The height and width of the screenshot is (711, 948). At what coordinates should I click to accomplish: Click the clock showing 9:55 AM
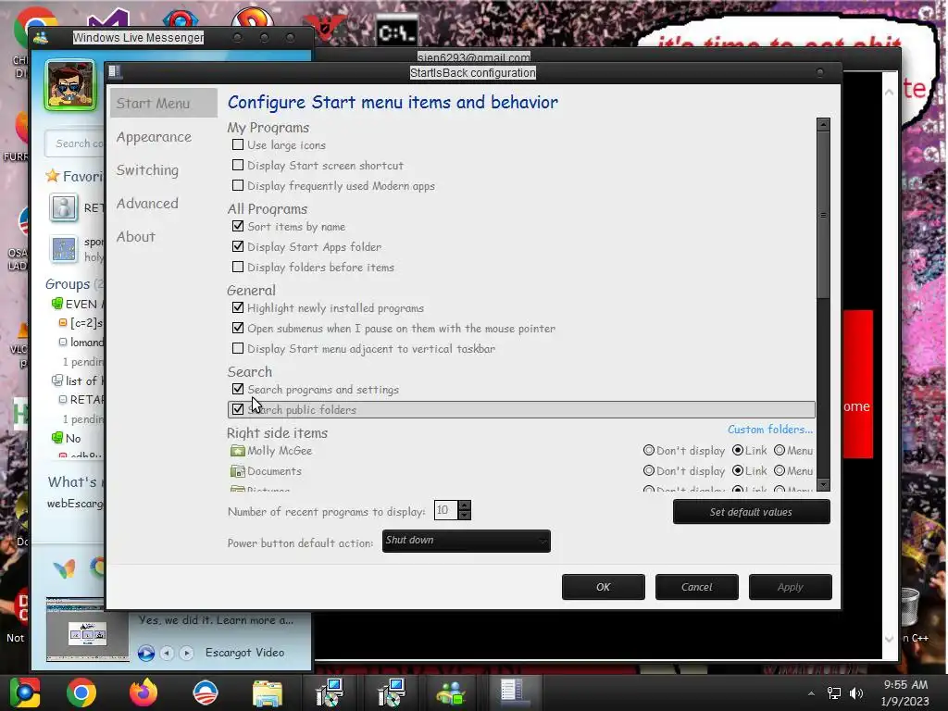[905, 685]
